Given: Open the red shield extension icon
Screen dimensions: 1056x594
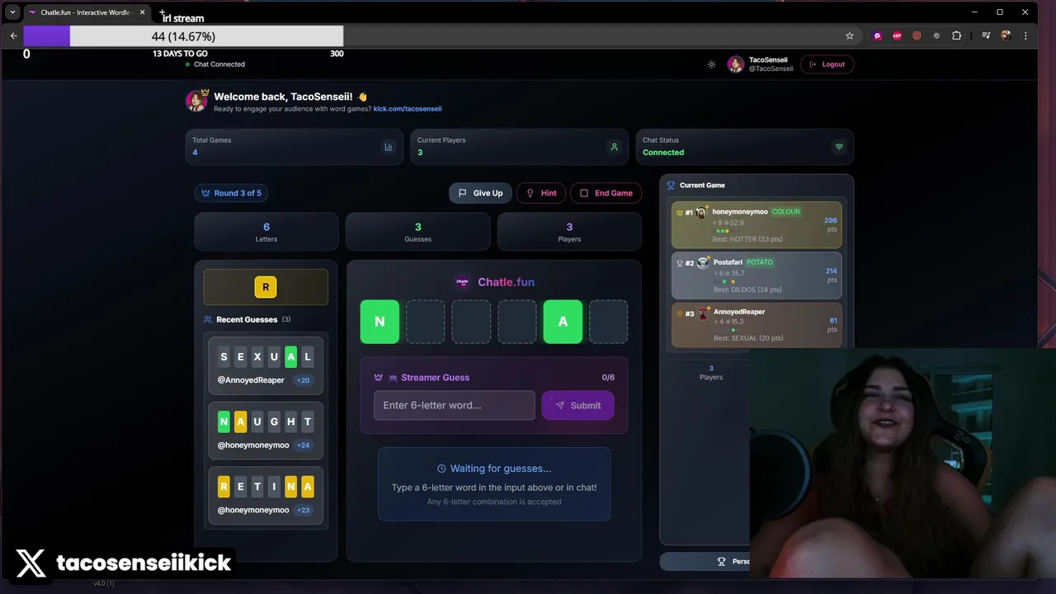Looking at the screenshot, I should pyautogui.click(x=917, y=35).
